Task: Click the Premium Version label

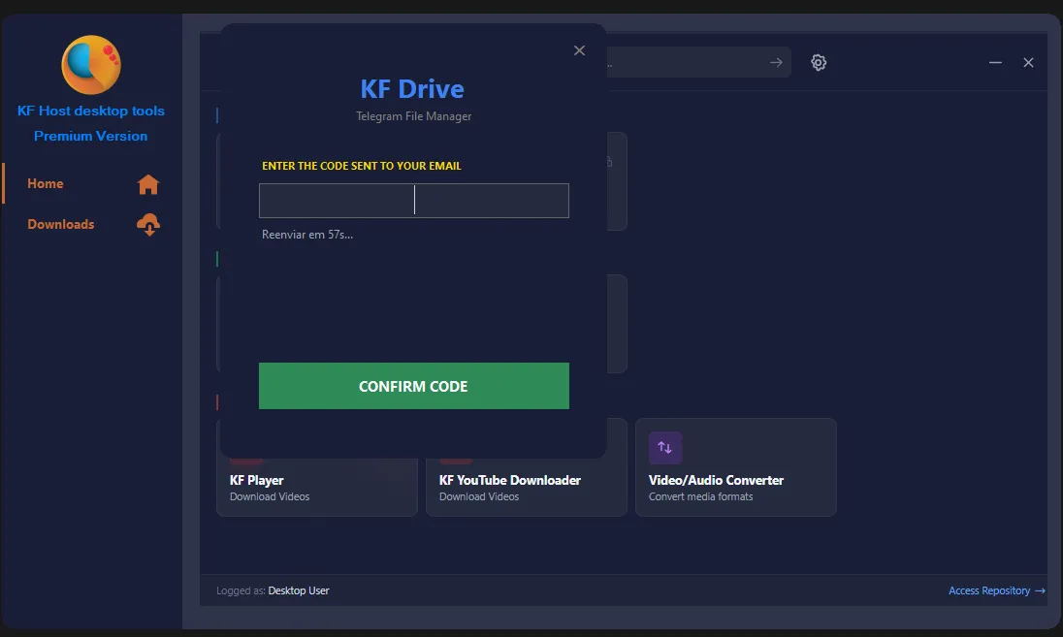Action: click(91, 136)
